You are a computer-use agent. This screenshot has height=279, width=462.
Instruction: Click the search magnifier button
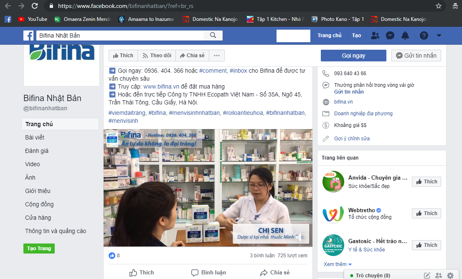tap(213, 36)
